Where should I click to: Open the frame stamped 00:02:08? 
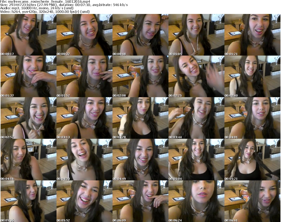click(140, 76)
